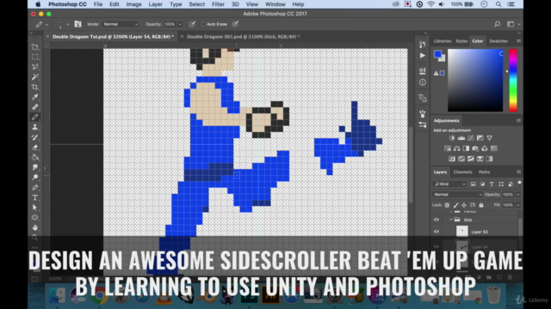The height and width of the screenshot is (309, 551).
Task: Open the Opacity slider arrow in options bar
Action: [x=180, y=24]
